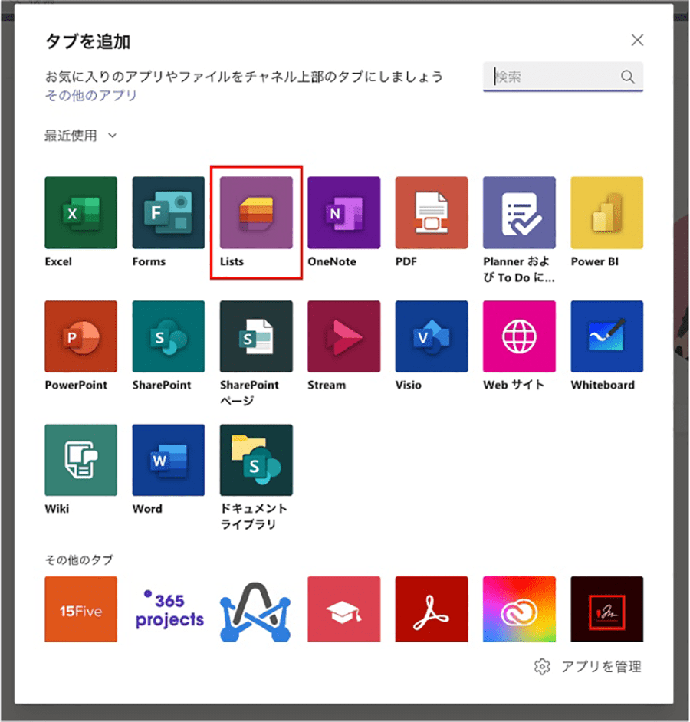Viewport: 690px width, 722px height.
Task: Select the Forms app icon
Action: pyautogui.click(x=168, y=213)
